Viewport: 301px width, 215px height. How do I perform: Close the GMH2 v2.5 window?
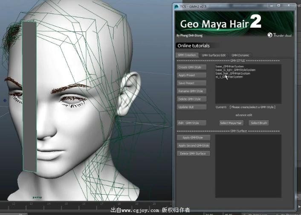click(x=288, y=5)
